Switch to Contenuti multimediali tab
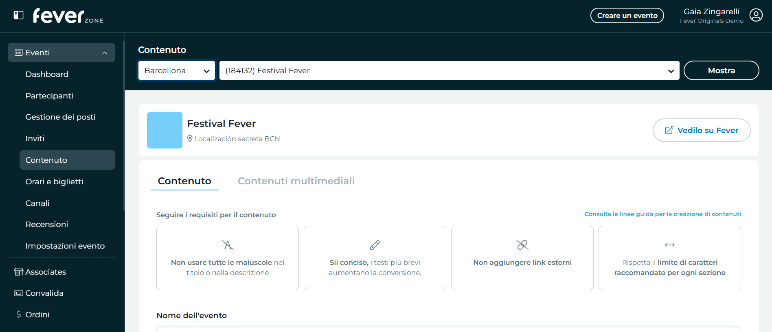772x332 pixels. coord(296,181)
